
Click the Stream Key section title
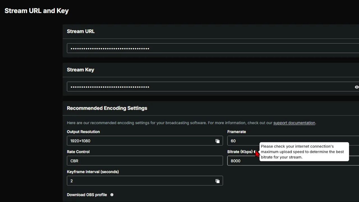point(80,70)
